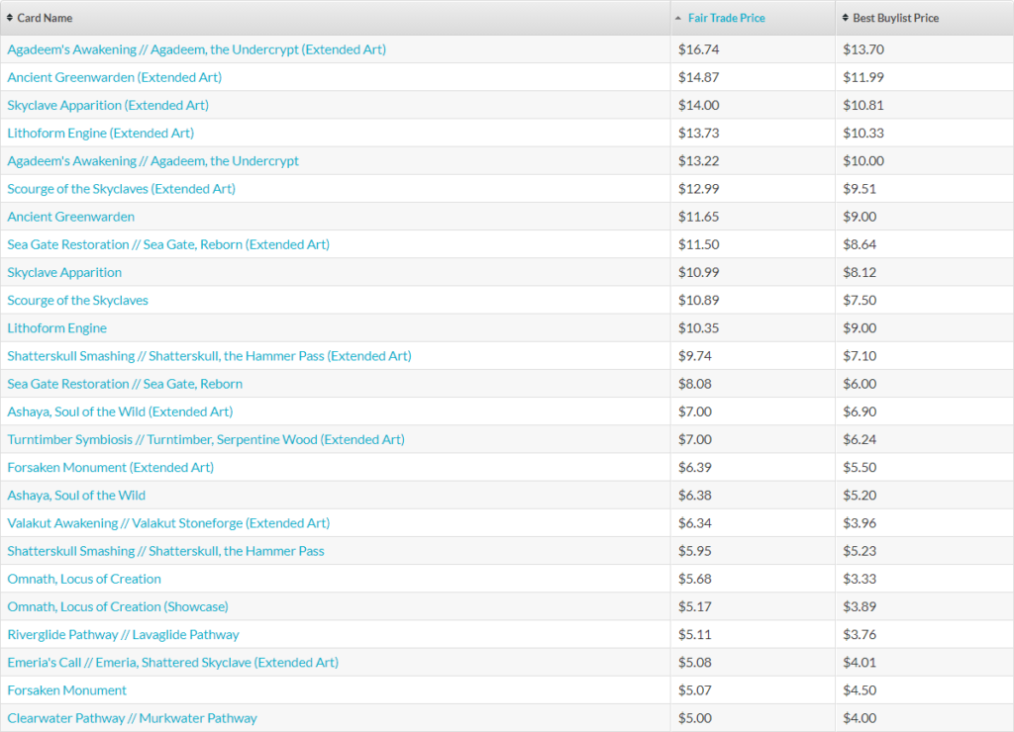This screenshot has width=1014, height=732.
Task: Open the regular Ancient Greenwarden link
Action: (x=71, y=217)
